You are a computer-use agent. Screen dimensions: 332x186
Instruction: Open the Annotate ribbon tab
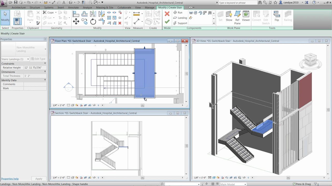pyautogui.click(x=73, y=7)
